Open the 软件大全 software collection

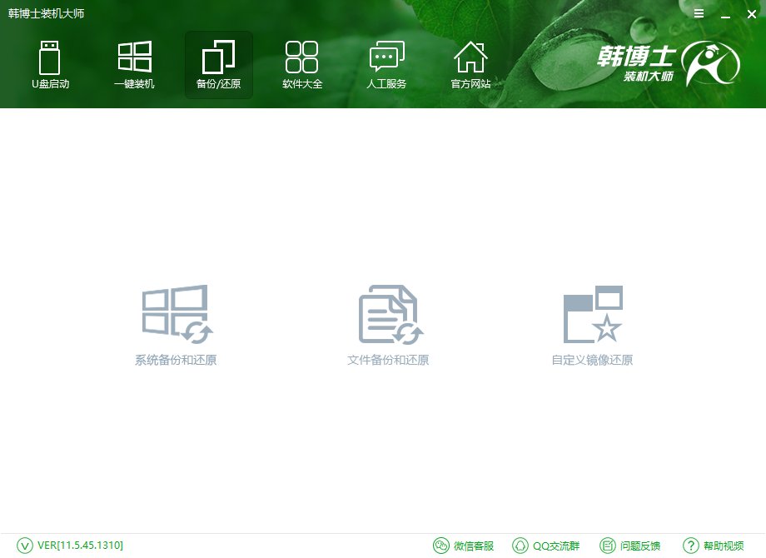pos(302,65)
